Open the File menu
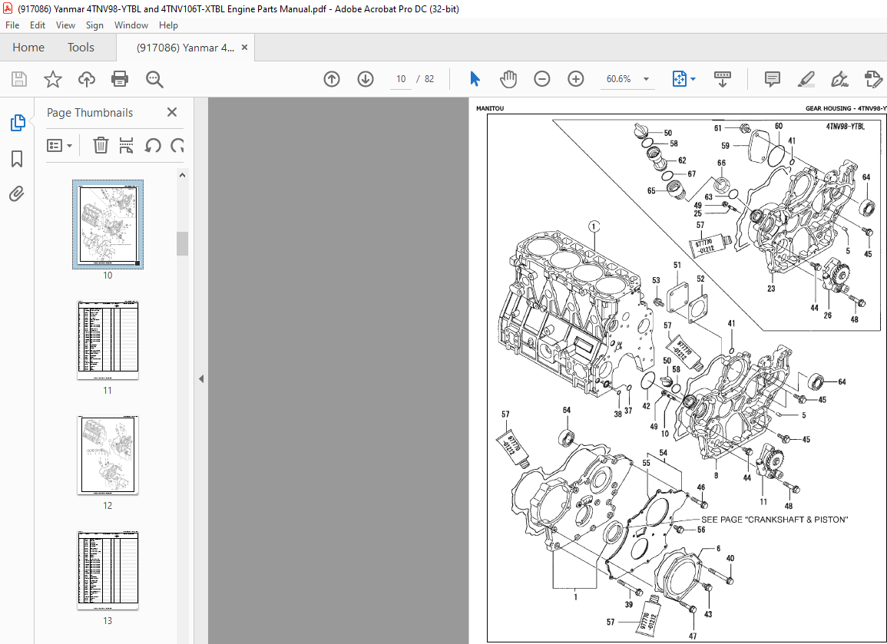887x644 pixels. click(12, 25)
